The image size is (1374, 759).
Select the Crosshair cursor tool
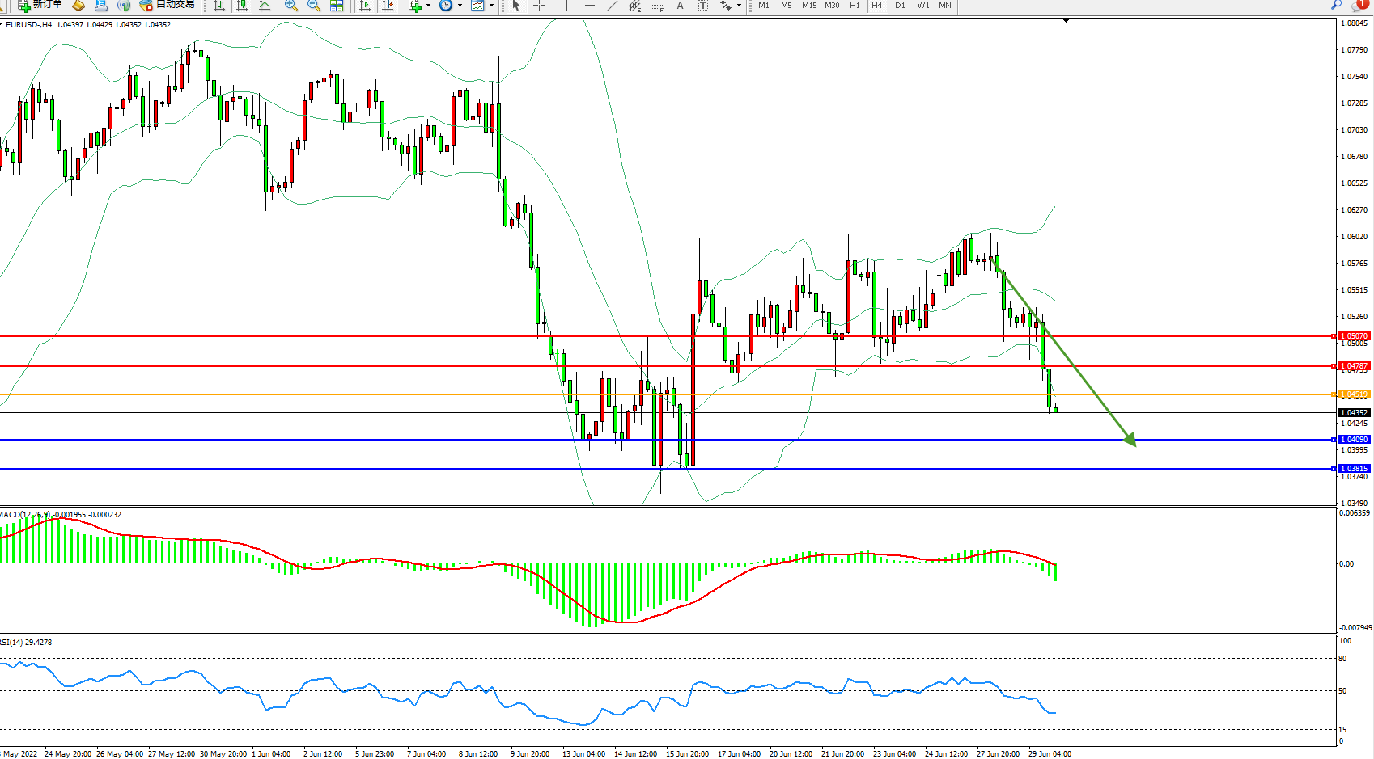click(539, 6)
